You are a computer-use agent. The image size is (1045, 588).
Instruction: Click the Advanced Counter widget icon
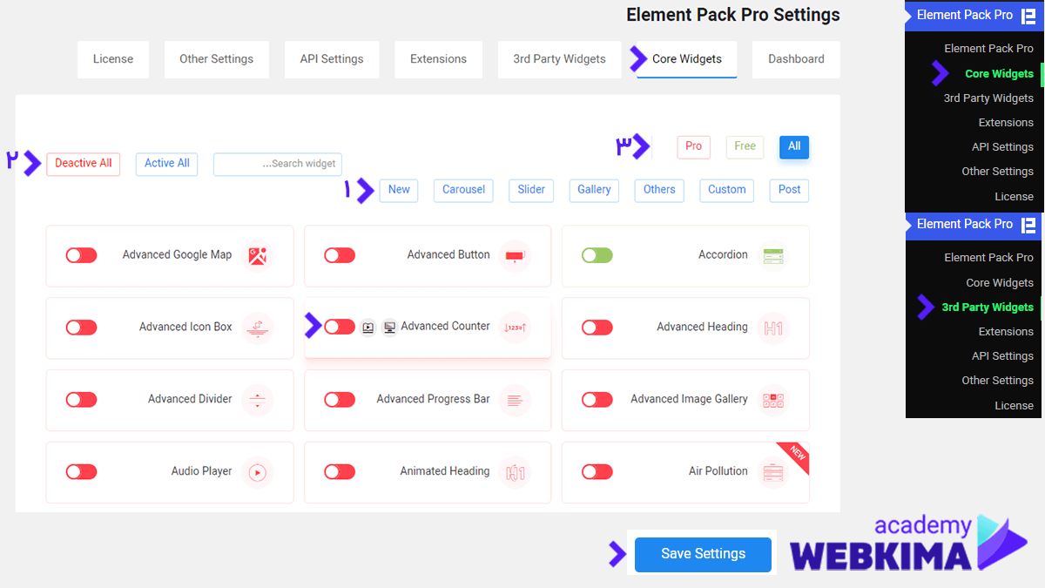point(516,328)
